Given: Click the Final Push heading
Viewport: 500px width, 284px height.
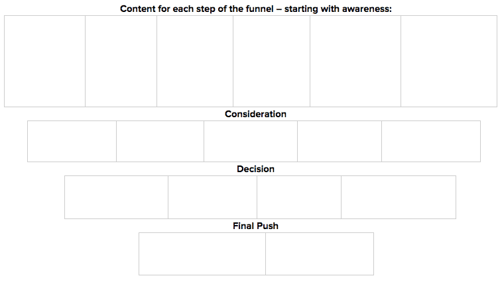Looking at the screenshot, I should coord(255,226).
